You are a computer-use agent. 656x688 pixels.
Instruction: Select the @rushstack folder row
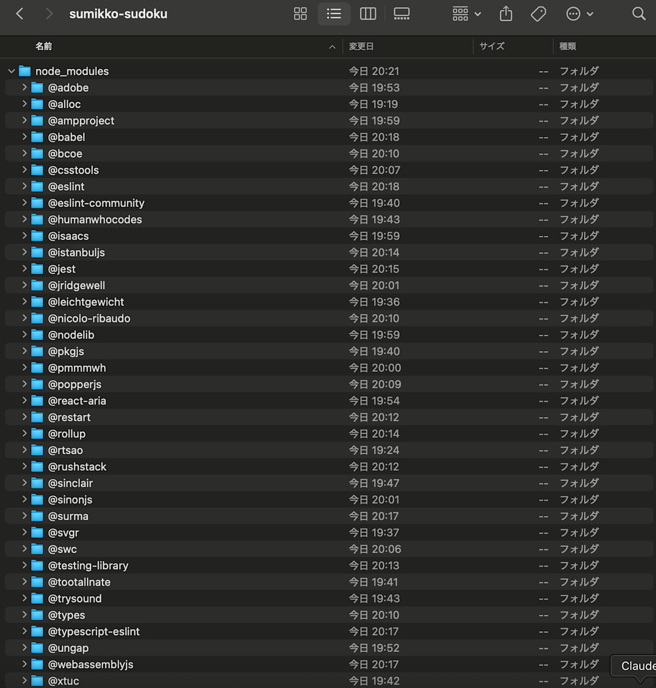pos(329,466)
